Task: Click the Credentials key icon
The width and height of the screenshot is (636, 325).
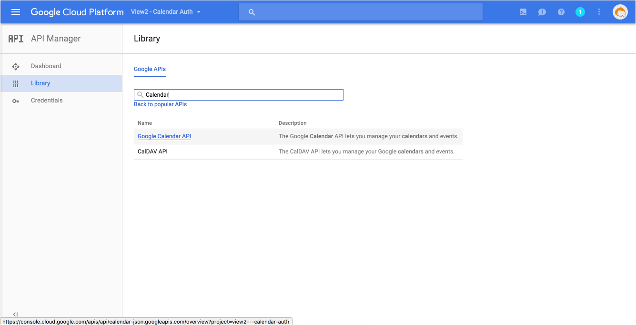Action: [x=16, y=101]
